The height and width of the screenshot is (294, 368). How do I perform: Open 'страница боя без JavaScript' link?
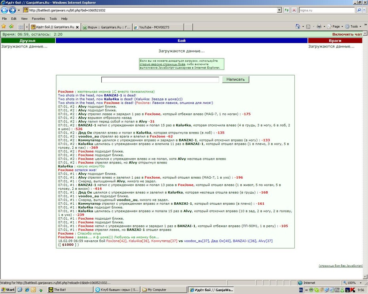click(x=341, y=266)
